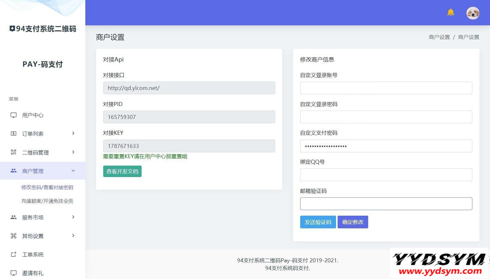The height and width of the screenshot is (279, 490).
Task: Focus the 绑定QQ号 input field
Action: [x=386, y=175]
